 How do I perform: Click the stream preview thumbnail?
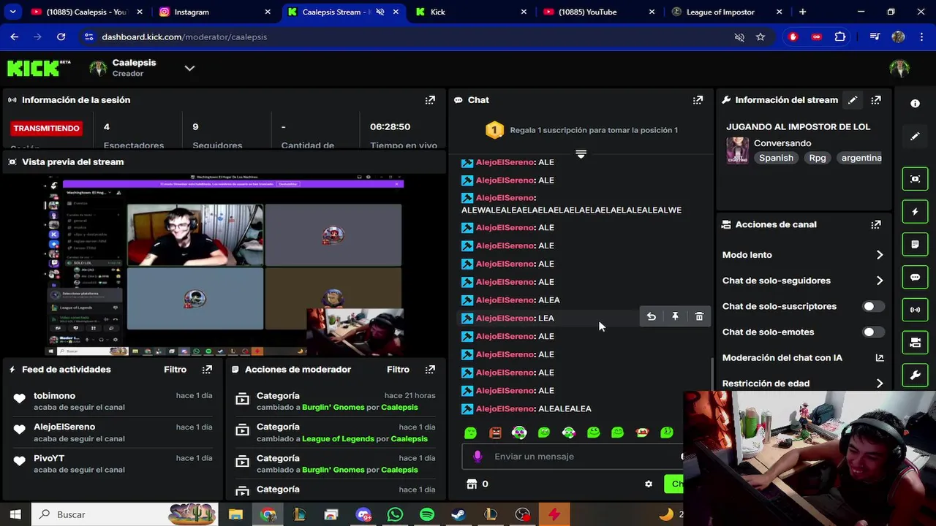point(225,265)
